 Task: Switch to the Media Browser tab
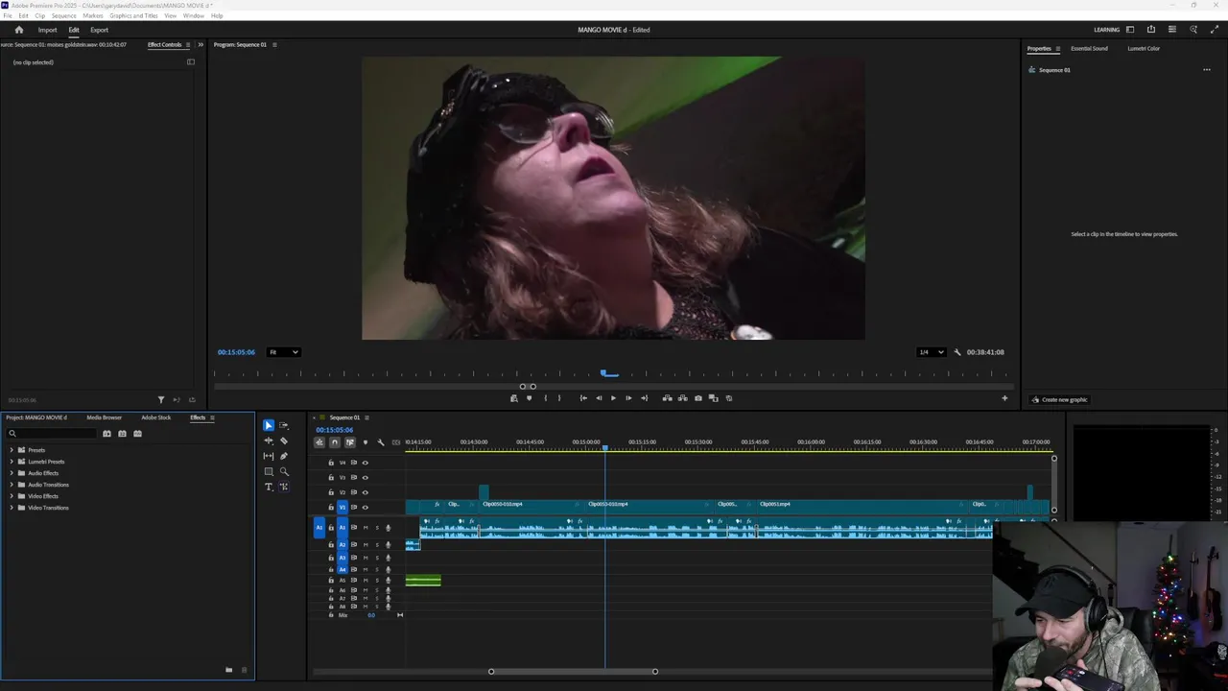pyautogui.click(x=104, y=417)
